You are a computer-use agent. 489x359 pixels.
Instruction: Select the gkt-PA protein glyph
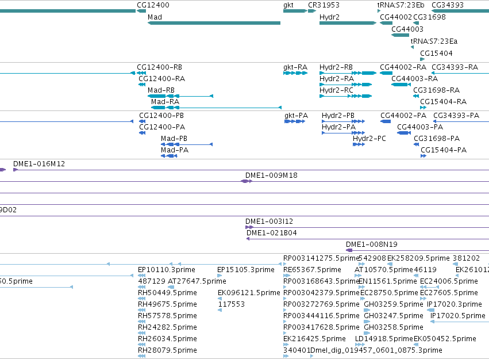point(295,121)
